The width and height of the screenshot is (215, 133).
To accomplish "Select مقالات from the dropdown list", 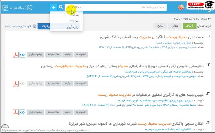I will click(x=74, y=15).
